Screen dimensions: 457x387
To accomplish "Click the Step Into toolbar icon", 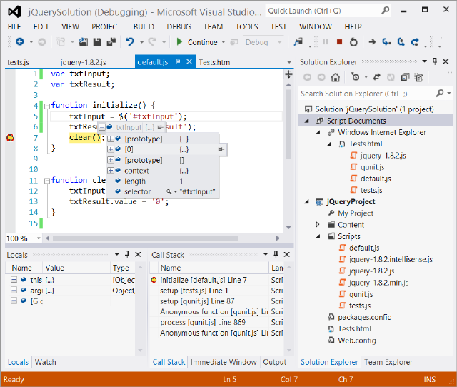I will tap(386, 42).
